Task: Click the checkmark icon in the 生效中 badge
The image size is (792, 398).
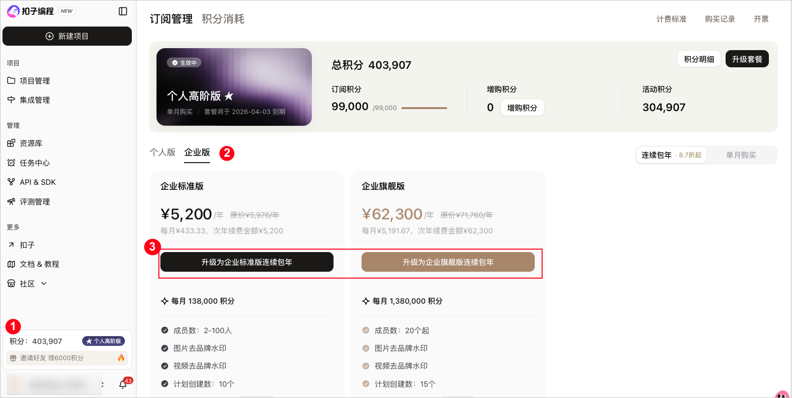Action: (x=175, y=63)
